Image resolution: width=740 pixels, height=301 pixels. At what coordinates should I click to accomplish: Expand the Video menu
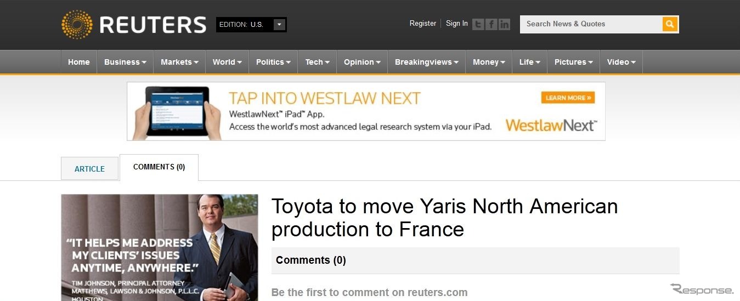(621, 62)
